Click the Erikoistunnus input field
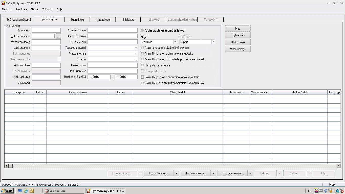The width and height of the screenshot is (345, 194). pos(113,42)
